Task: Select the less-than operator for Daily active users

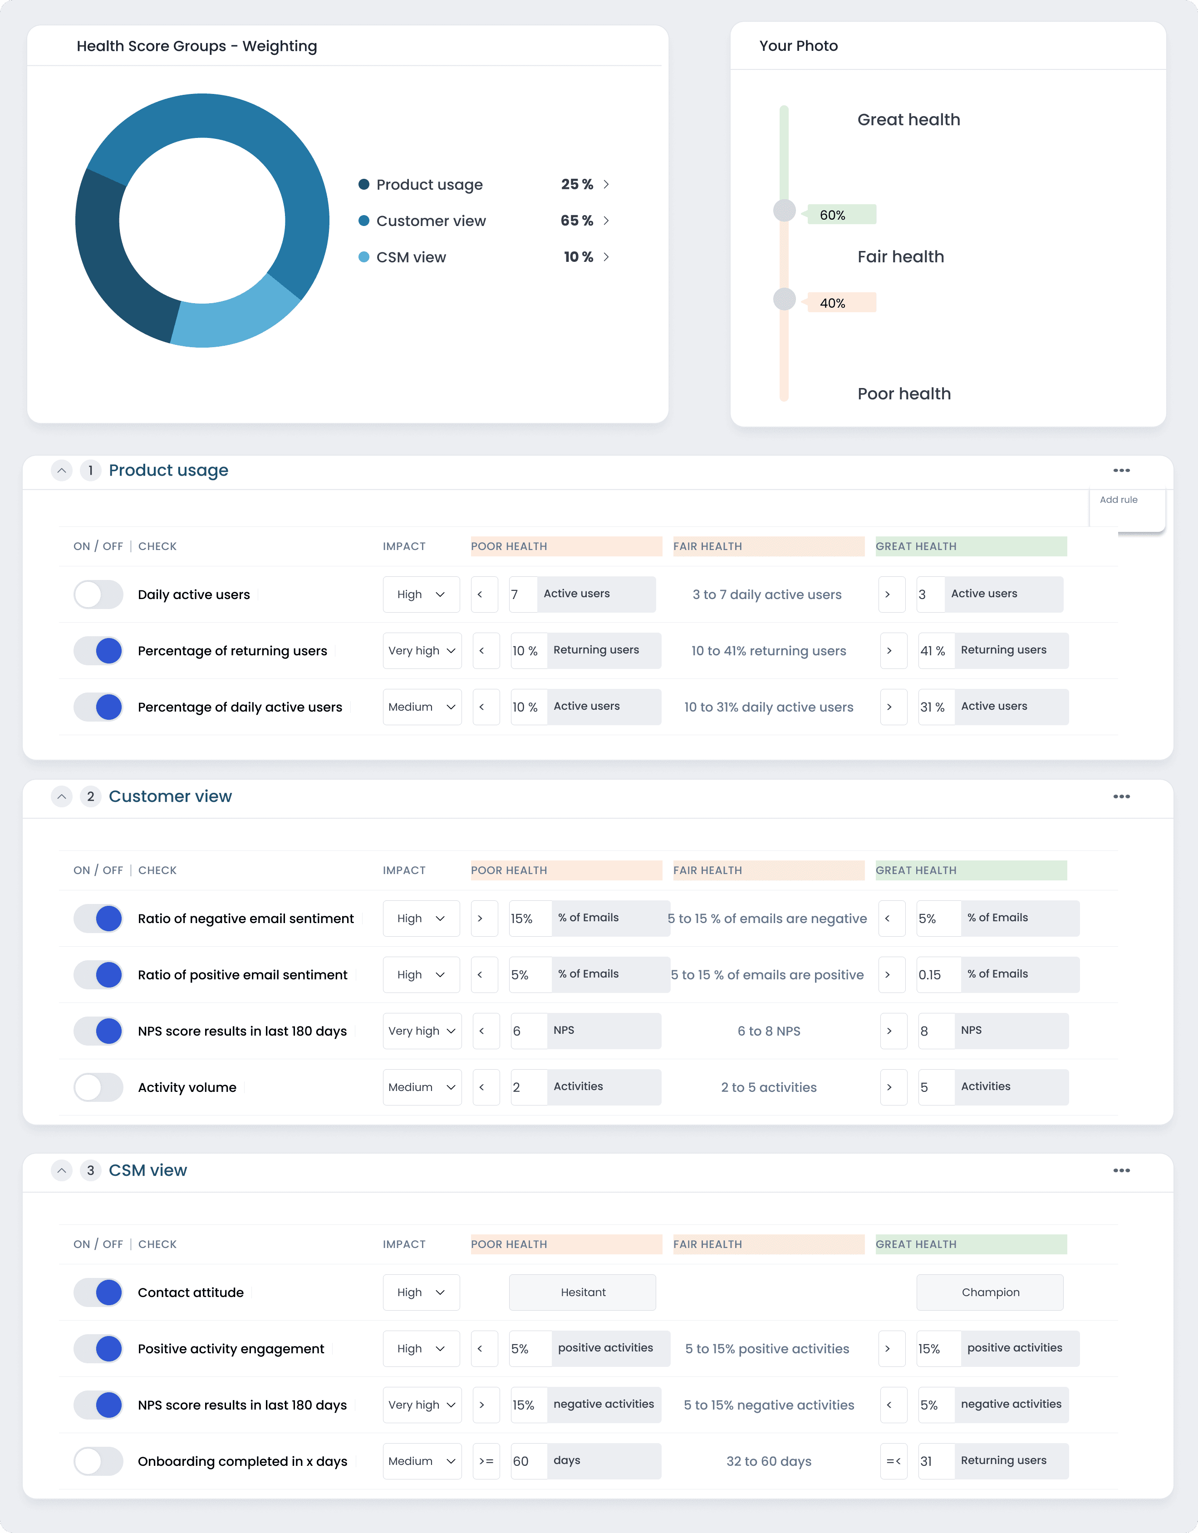Action: 484,594
